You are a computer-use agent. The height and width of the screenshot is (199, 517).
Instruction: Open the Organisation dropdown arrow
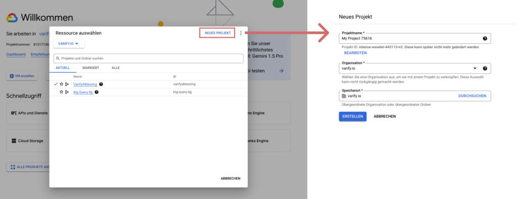[475, 69]
